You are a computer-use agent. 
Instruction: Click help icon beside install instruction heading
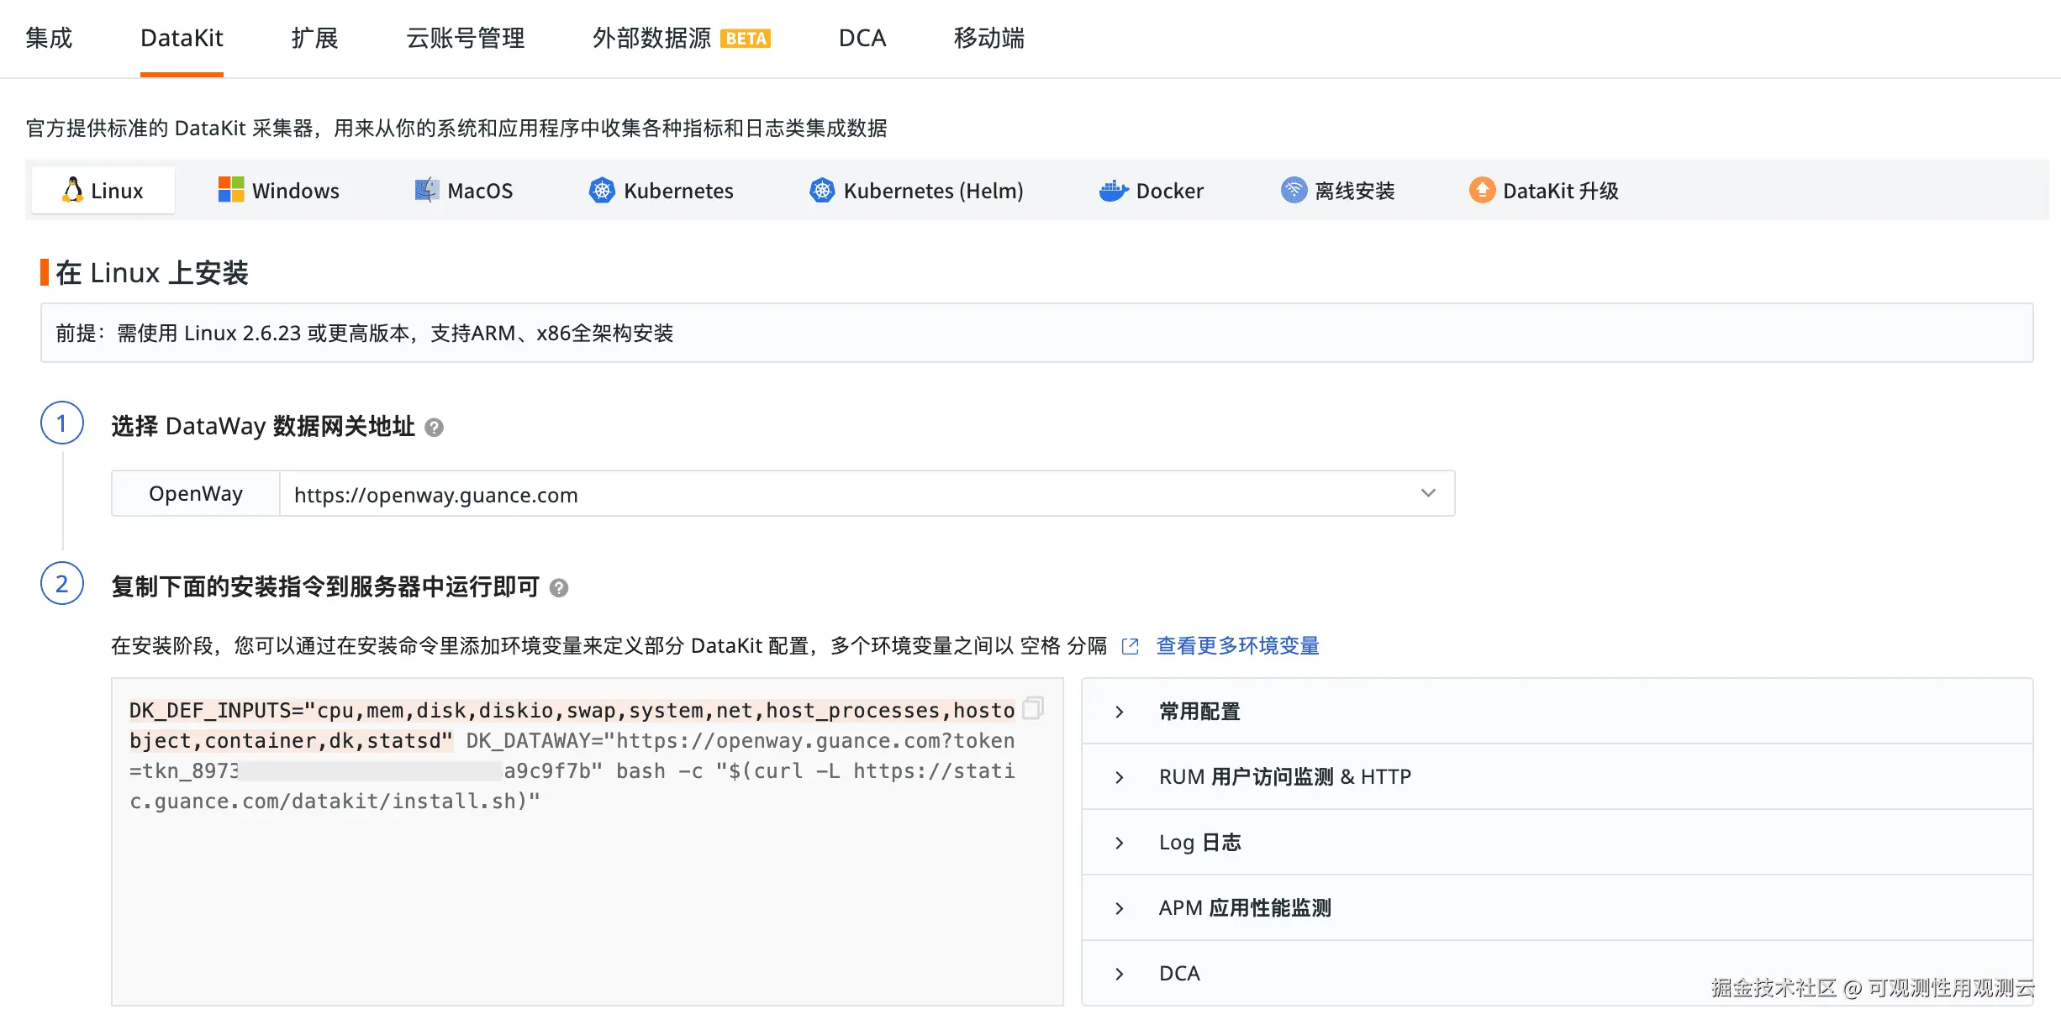click(x=559, y=588)
